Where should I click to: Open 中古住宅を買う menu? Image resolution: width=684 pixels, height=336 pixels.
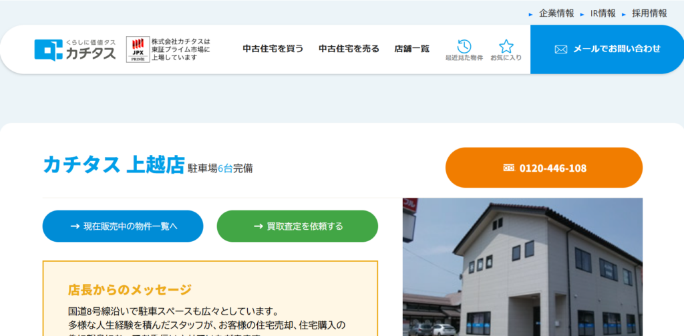tap(273, 49)
